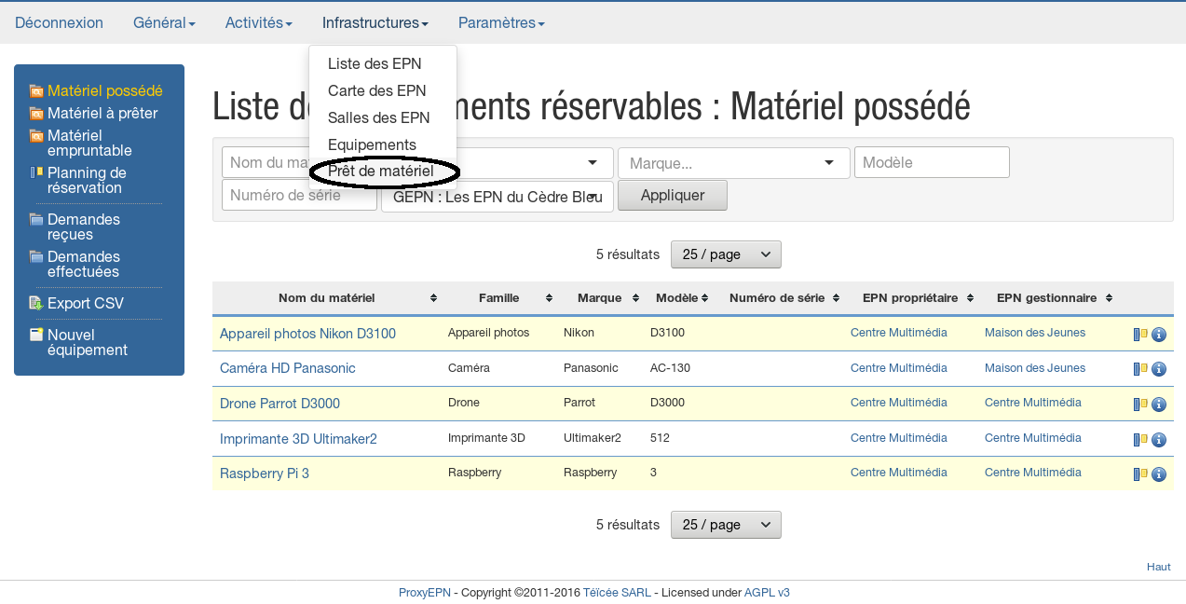1186x604 pixels.
Task: Click the Planning de réservation sidebar icon
Action: pyautogui.click(x=36, y=172)
